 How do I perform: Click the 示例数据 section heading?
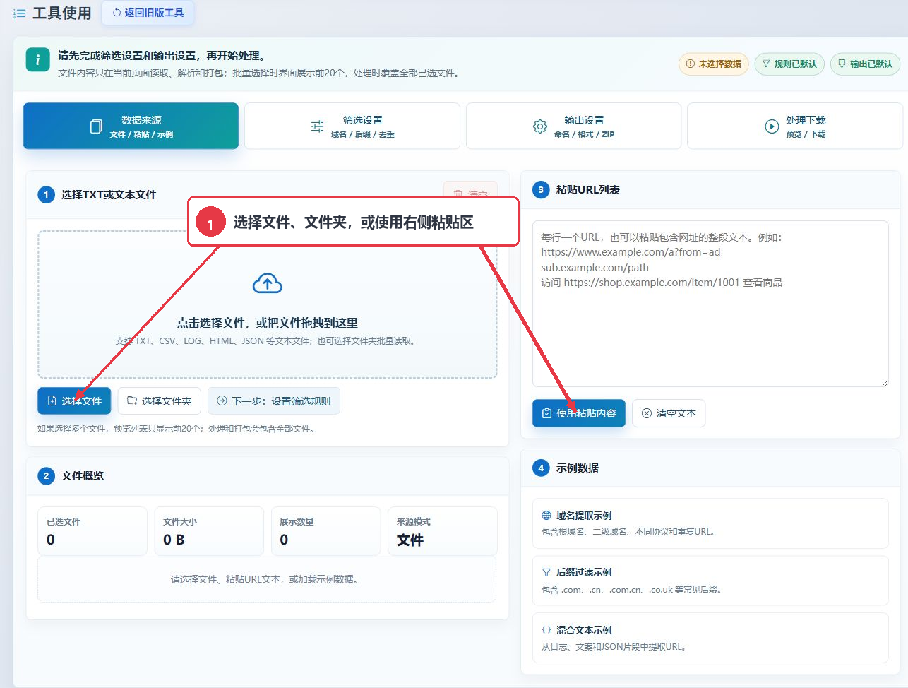(x=578, y=468)
